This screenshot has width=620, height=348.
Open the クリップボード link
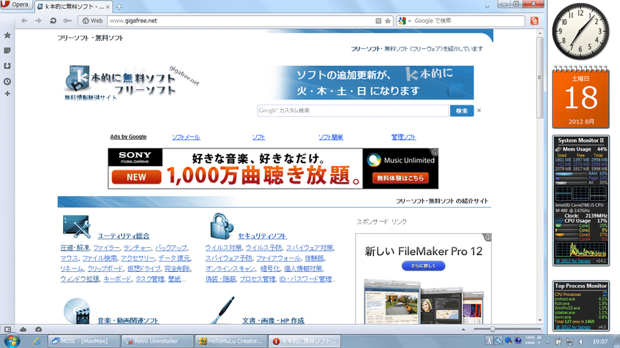click(x=105, y=268)
